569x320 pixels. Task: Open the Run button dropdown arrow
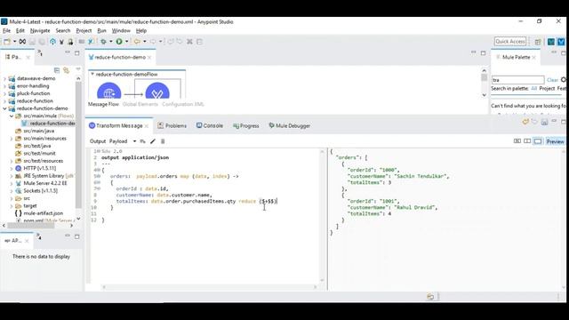coord(126,42)
